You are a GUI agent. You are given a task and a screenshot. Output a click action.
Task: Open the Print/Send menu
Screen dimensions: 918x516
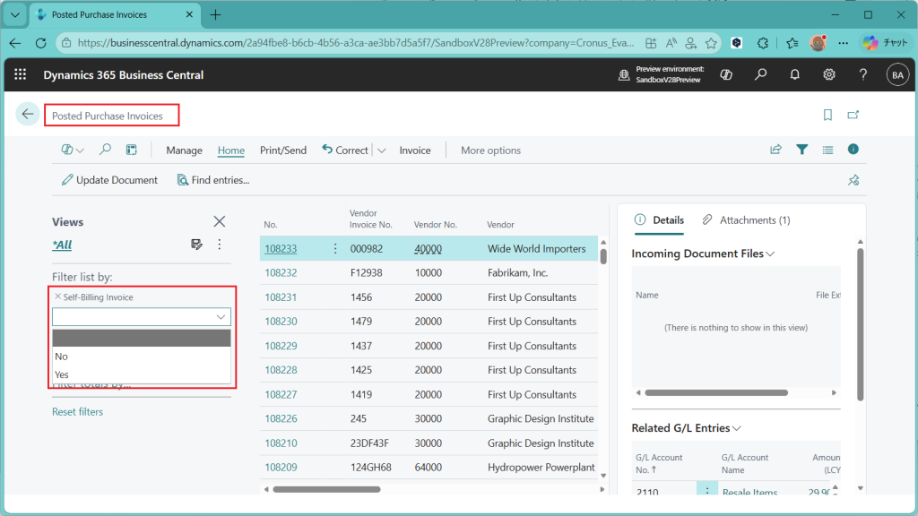(x=282, y=150)
